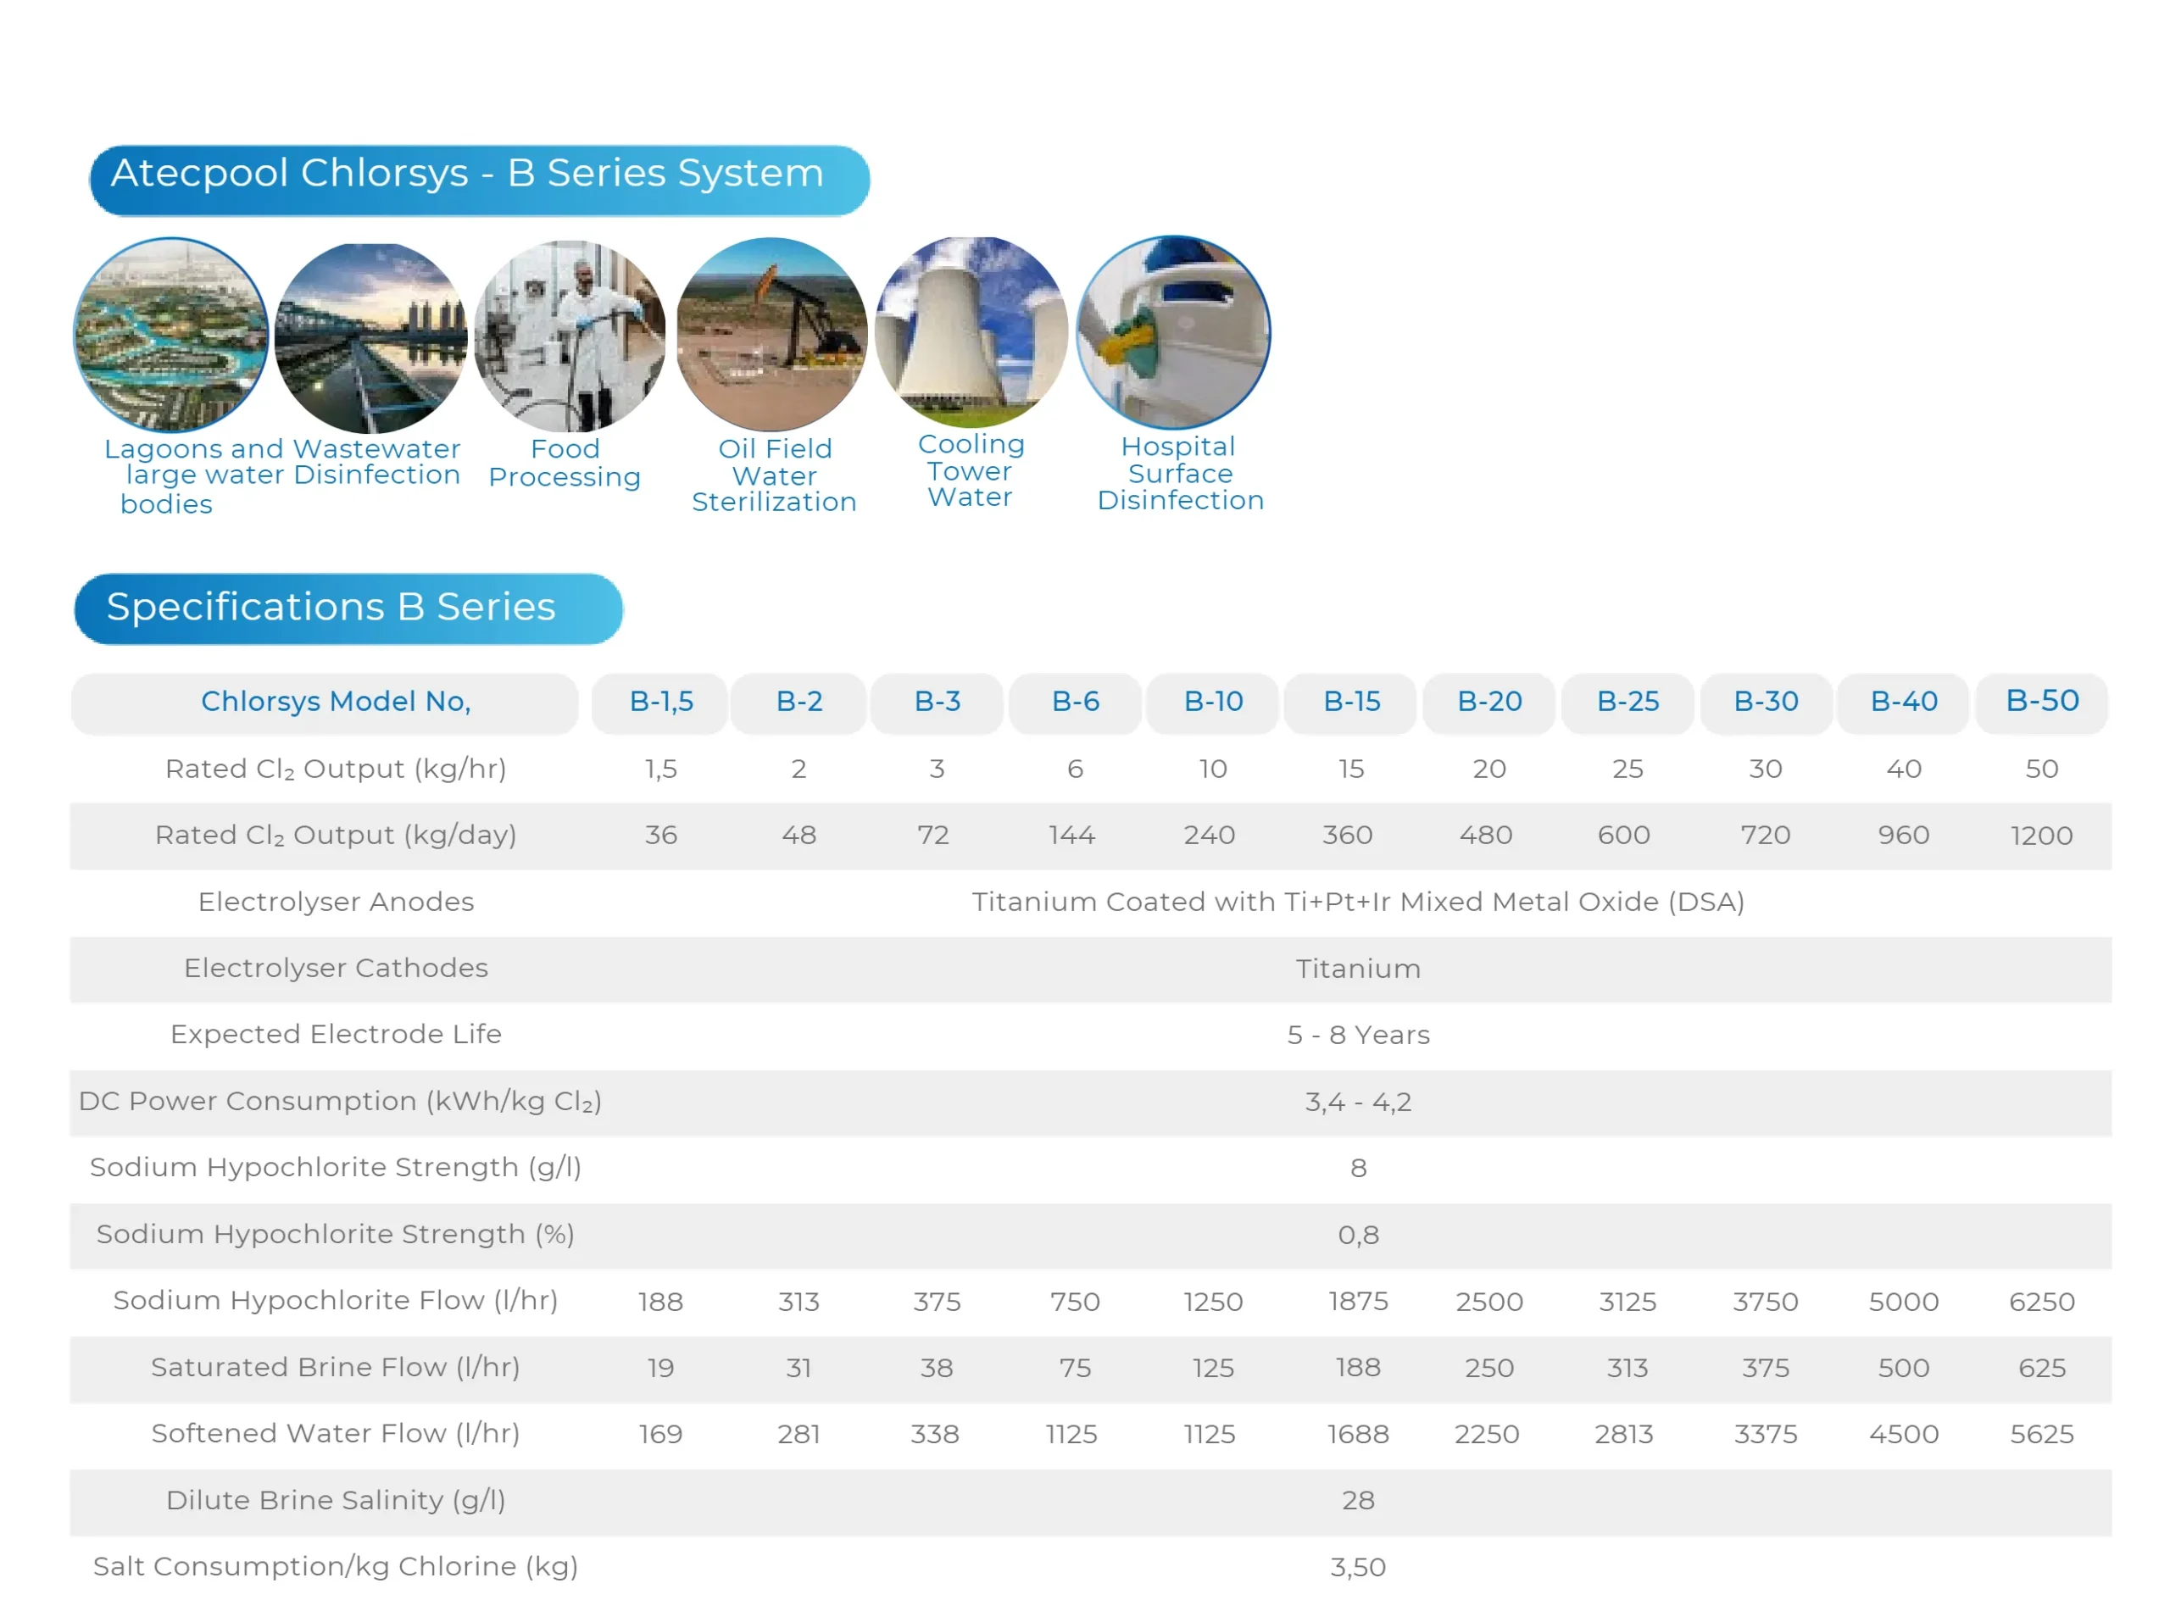Click the 5 - 8 Years value
The height and width of the screenshot is (1611, 2170).
pyautogui.click(x=1358, y=1036)
